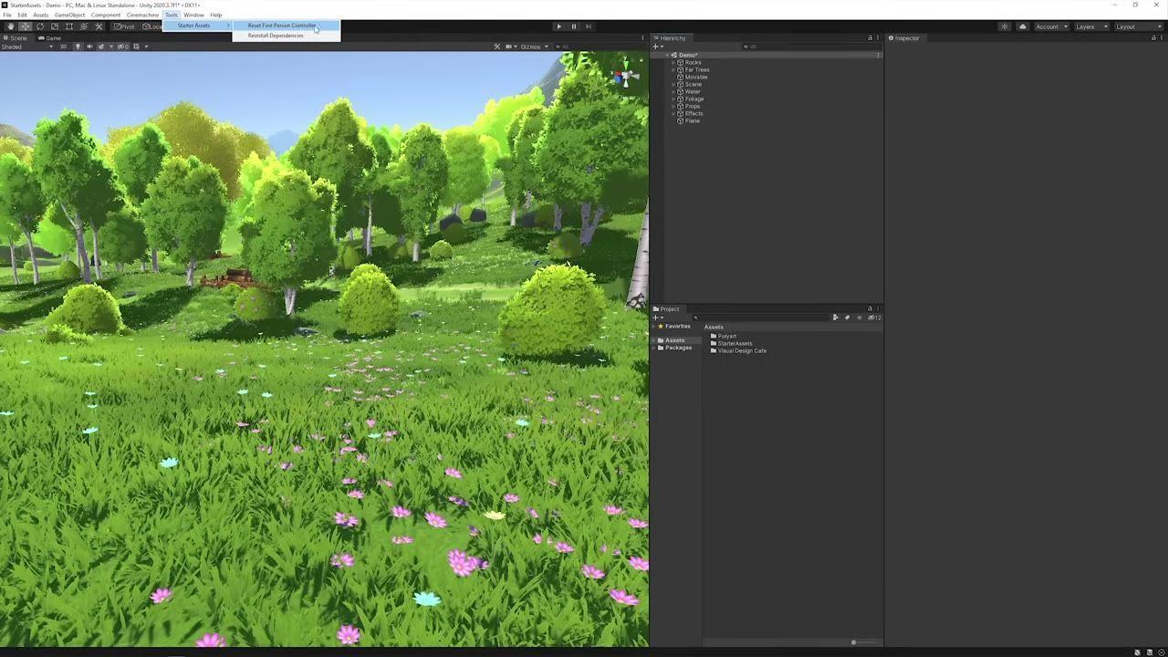Toggle scene lighting bulb icon
The height and width of the screenshot is (657, 1168).
tap(78, 47)
